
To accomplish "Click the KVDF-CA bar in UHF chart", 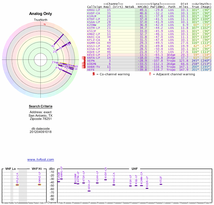I will point(105,180).
